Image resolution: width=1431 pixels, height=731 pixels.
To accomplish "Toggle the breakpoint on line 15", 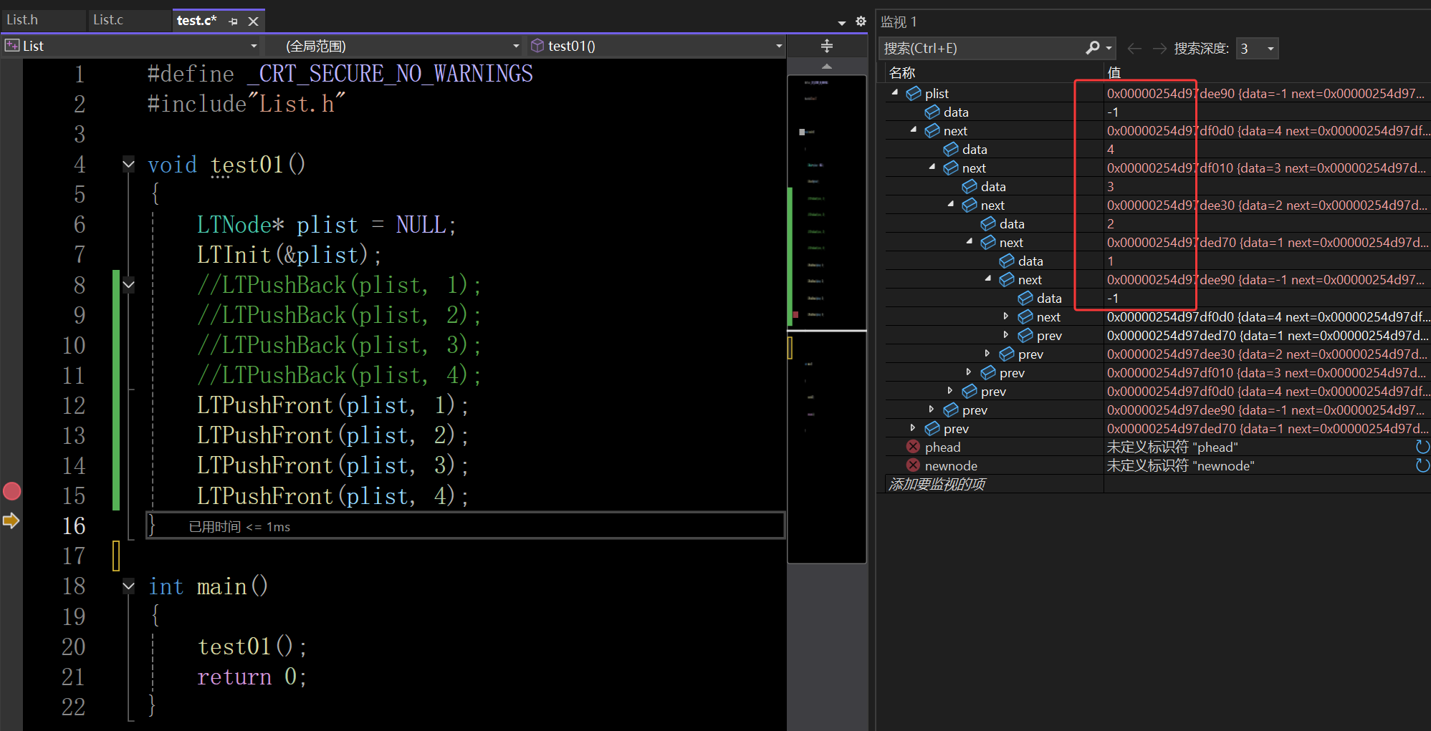I will (x=11, y=491).
